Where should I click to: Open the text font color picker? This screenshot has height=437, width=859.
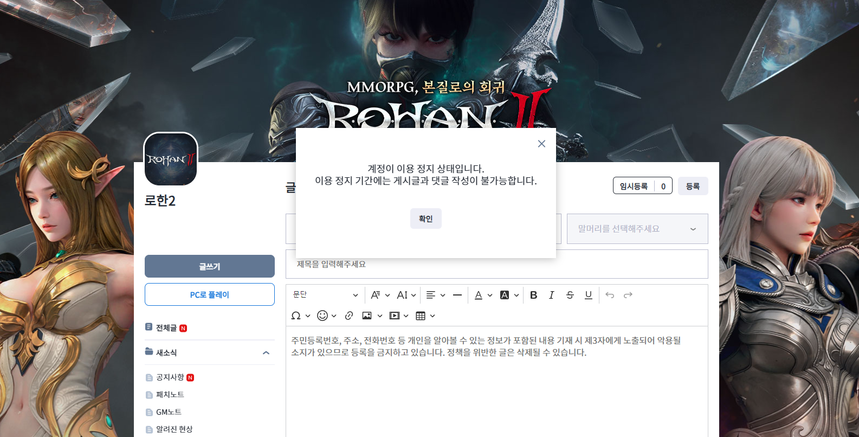click(x=479, y=295)
